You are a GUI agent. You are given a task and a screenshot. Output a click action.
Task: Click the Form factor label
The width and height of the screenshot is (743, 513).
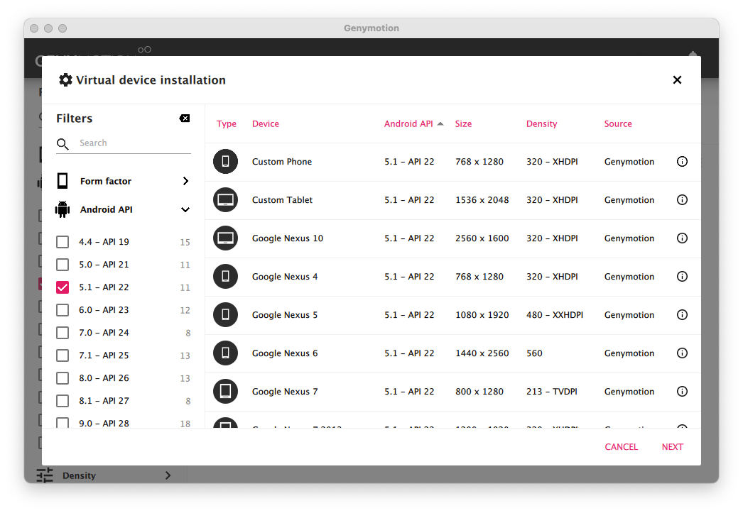106,181
